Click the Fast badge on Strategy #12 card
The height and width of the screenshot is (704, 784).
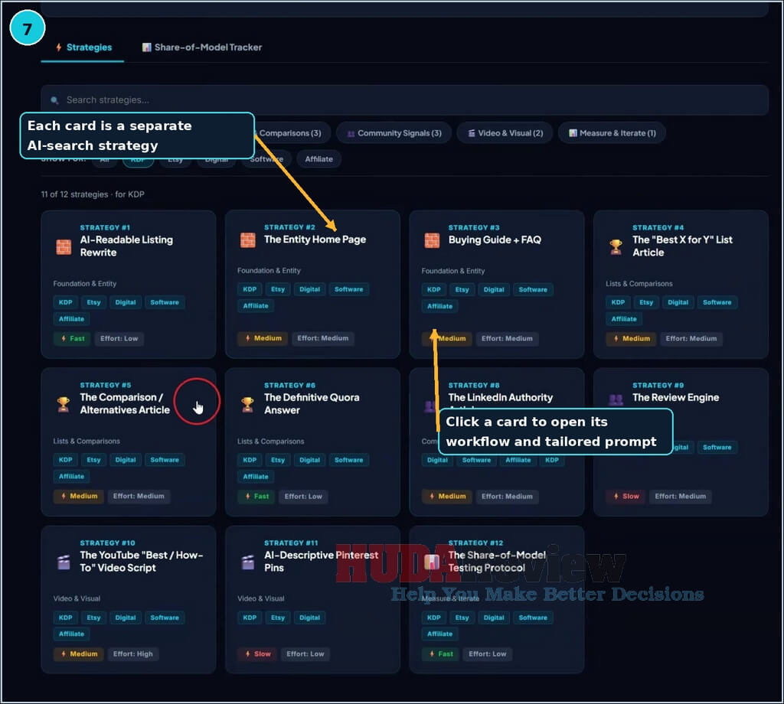(441, 654)
